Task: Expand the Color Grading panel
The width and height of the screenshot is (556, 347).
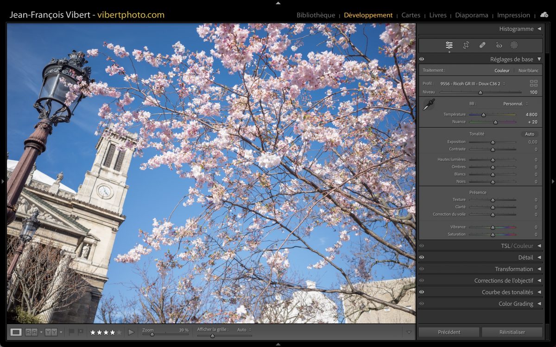Action: 518,304
